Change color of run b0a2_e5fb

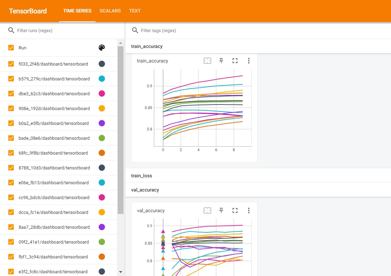pyautogui.click(x=102, y=123)
